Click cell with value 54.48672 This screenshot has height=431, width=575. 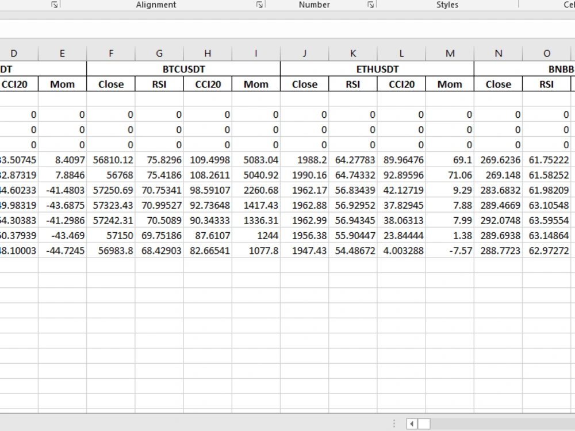coord(353,251)
